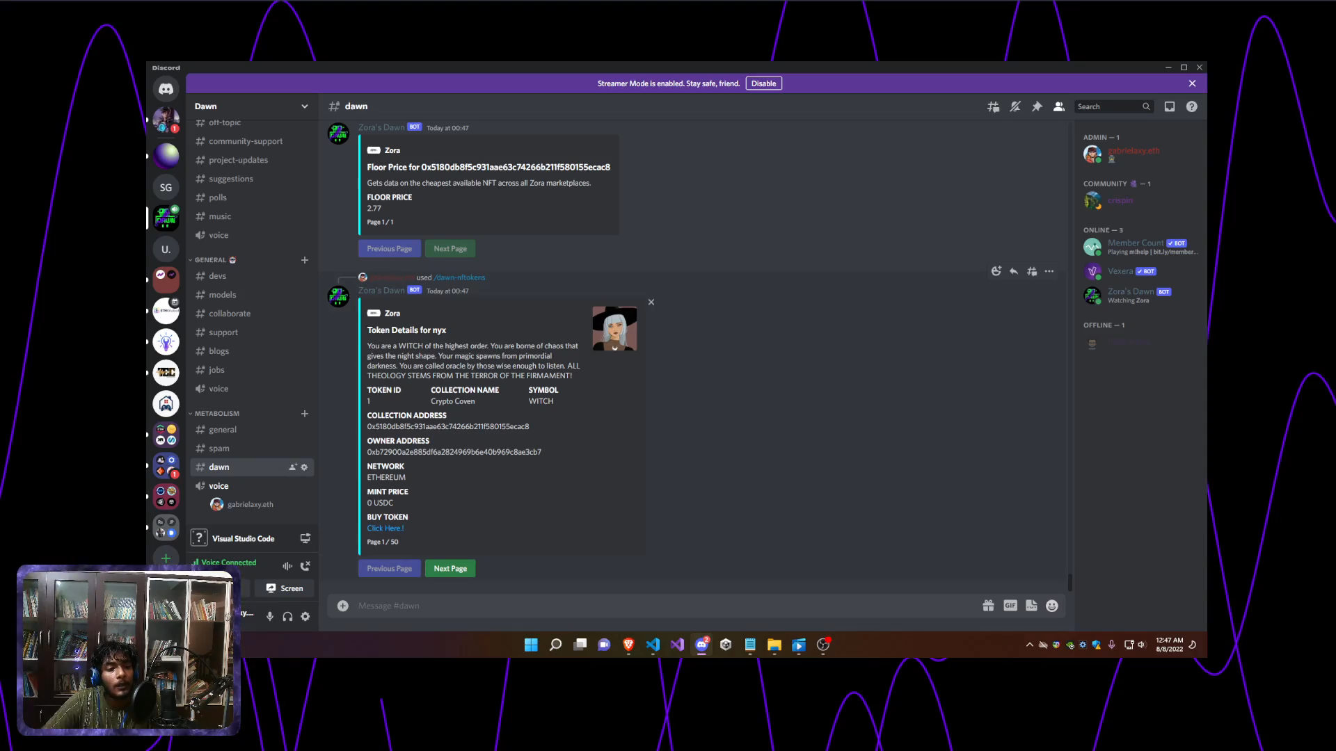The image size is (1336, 751).
Task: Open threads icon in channel header
Action: 993,106
